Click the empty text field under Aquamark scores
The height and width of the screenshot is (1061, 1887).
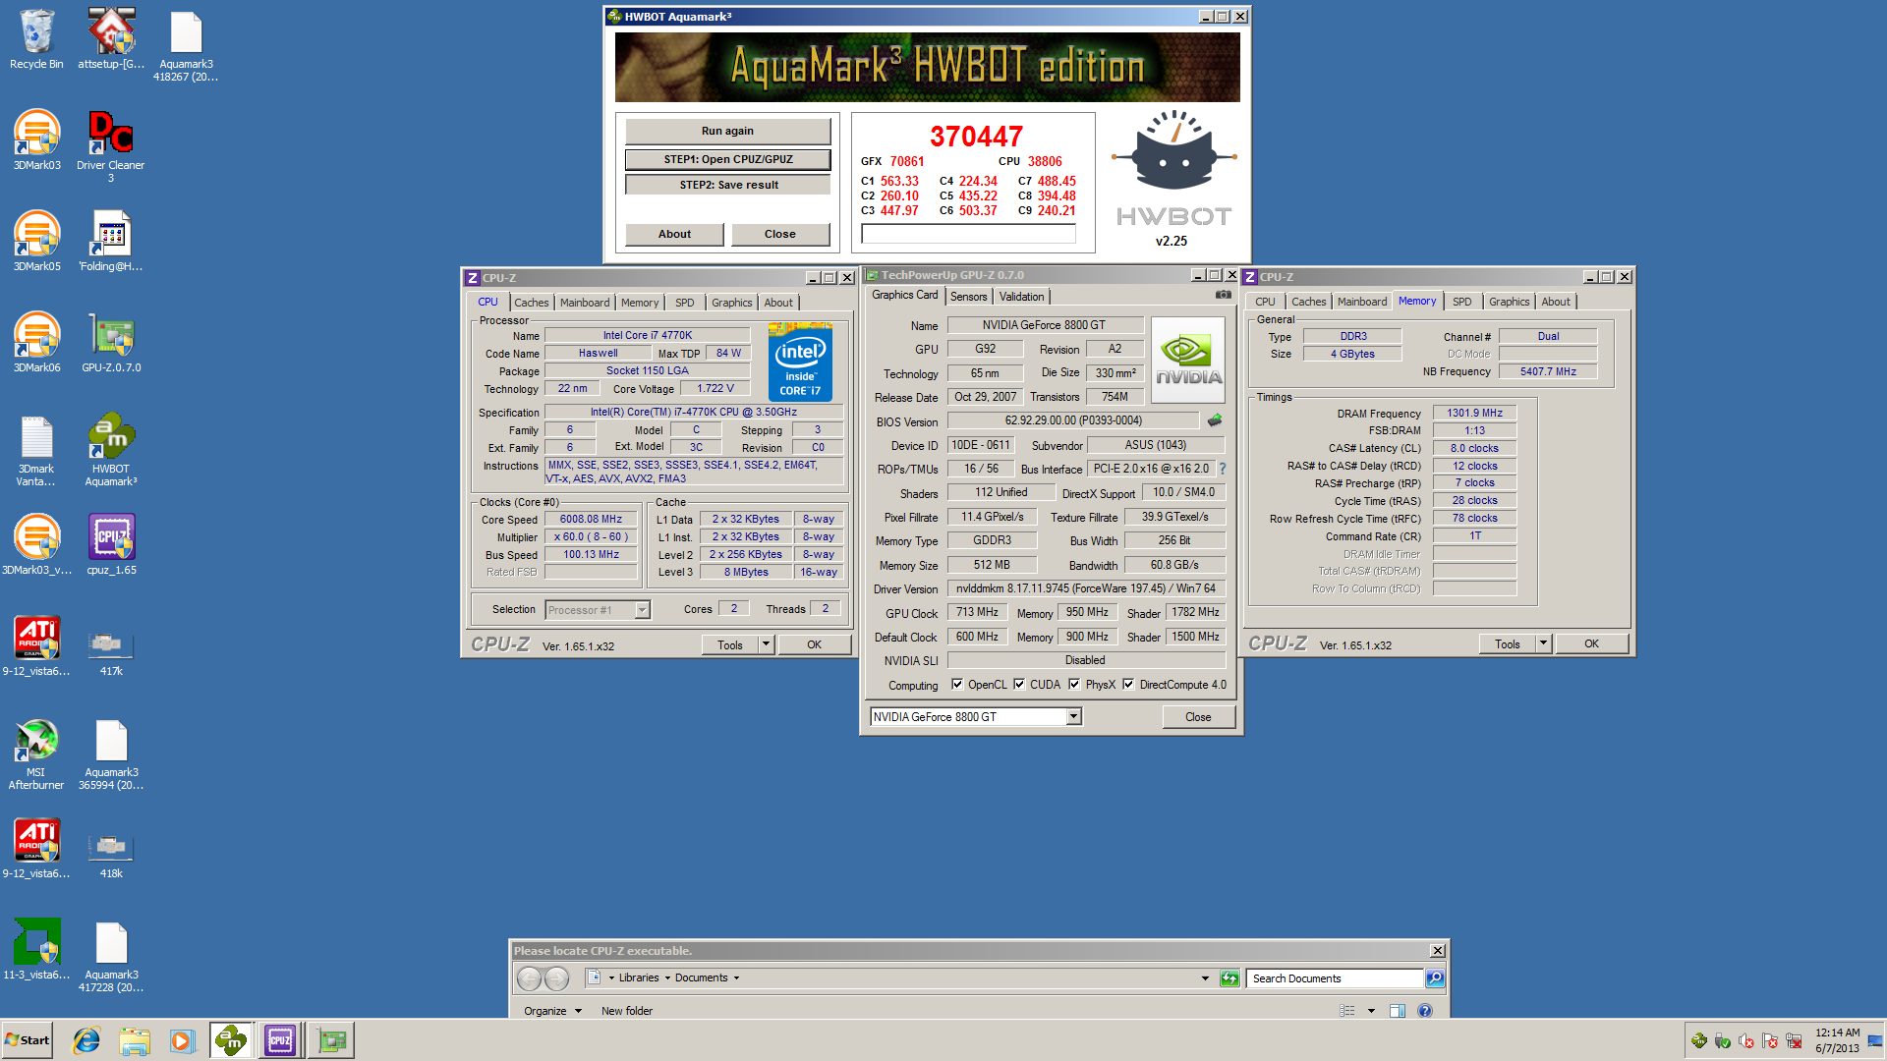click(x=968, y=234)
